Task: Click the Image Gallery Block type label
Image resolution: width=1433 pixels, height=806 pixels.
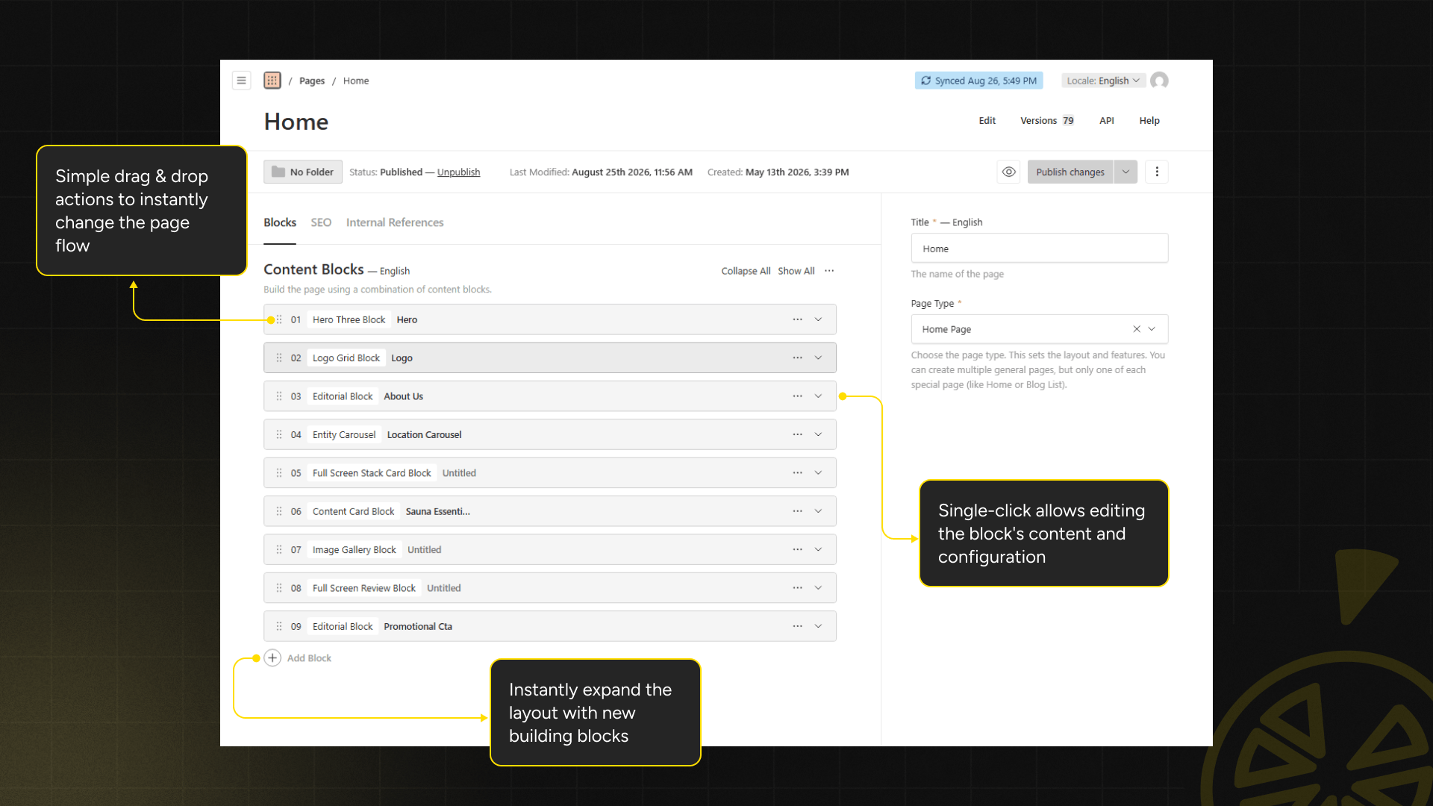Action: point(355,549)
